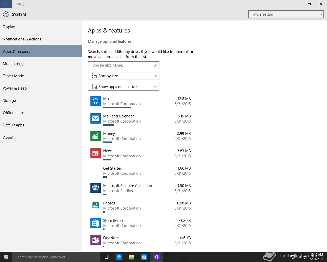Open the Tablet Mode settings

pyautogui.click(x=41, y=76)
